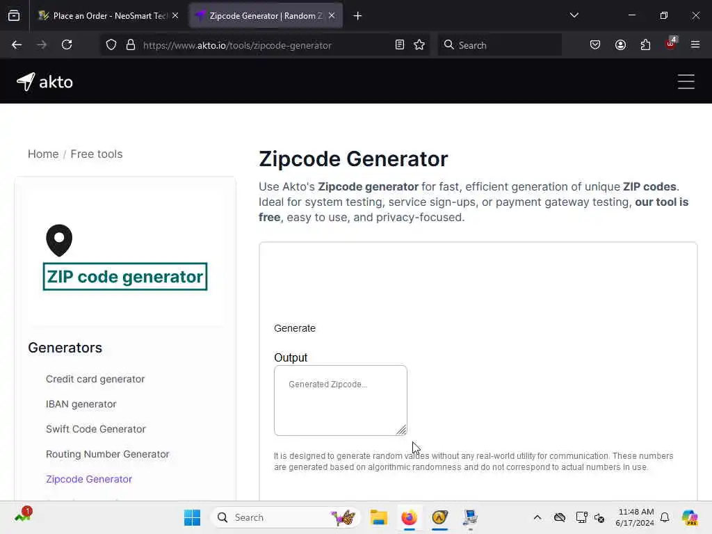Go to akto logo homepage
This screenshot has width=712, height=534.
[x=44, y=82]
